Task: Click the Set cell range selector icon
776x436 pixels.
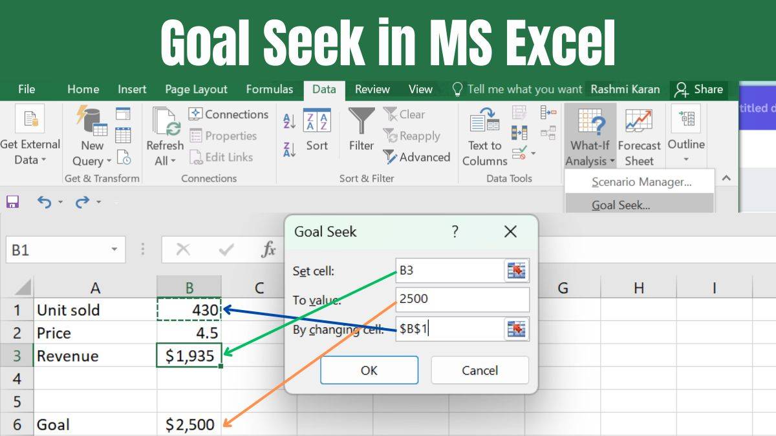Action: 517,271
